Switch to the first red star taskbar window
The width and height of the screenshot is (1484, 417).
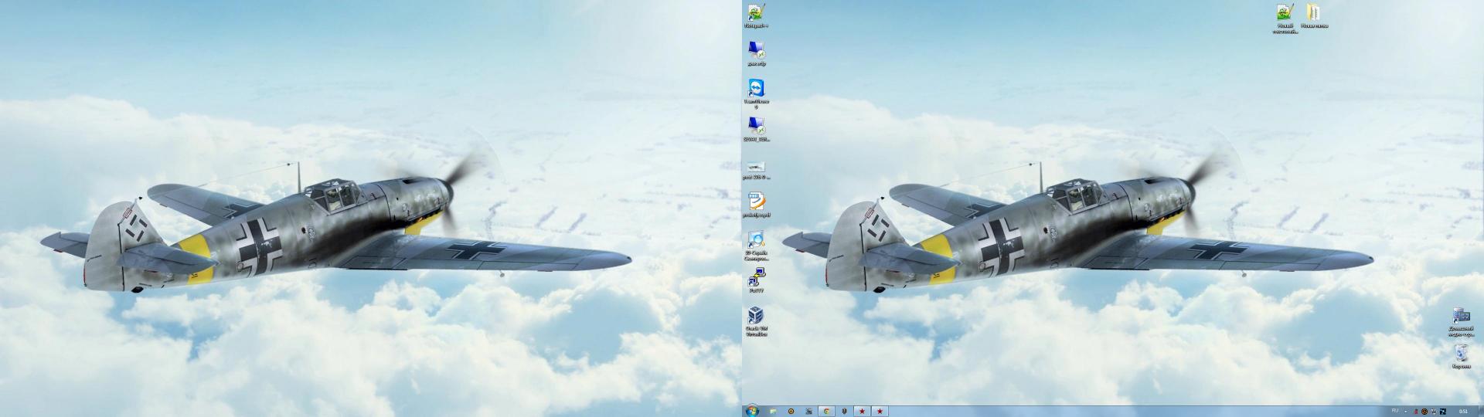[x=862, y=411]
